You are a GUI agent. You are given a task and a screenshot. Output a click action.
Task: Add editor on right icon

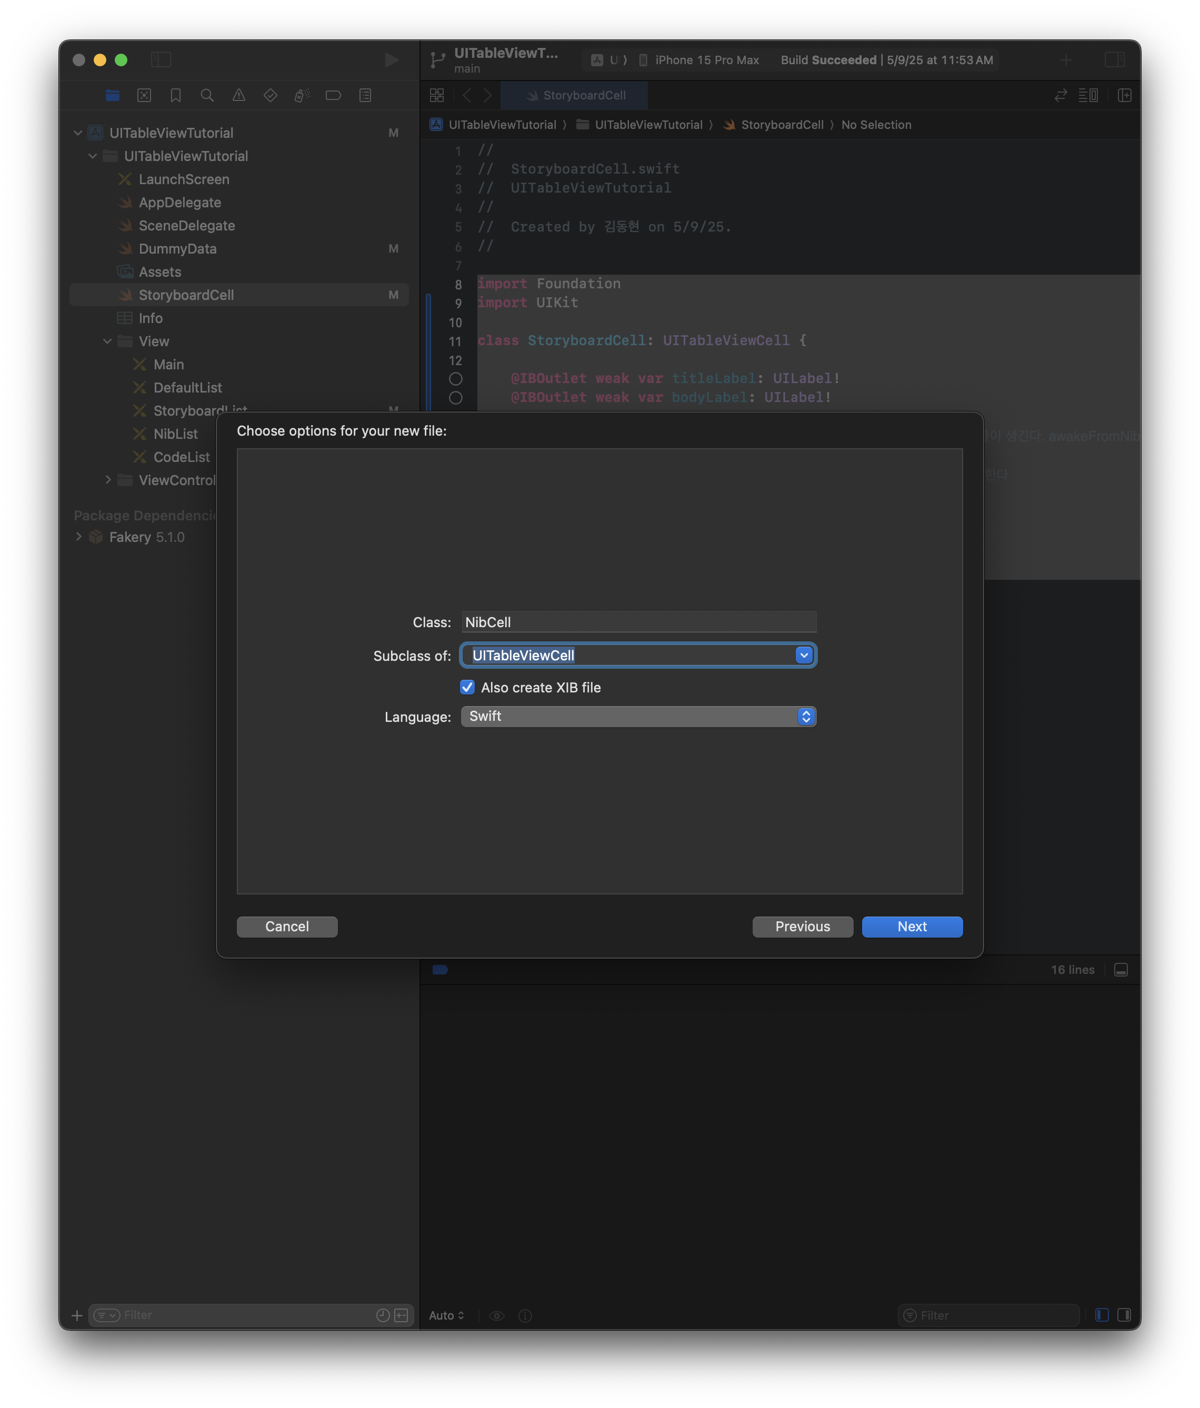[1125, 95]
